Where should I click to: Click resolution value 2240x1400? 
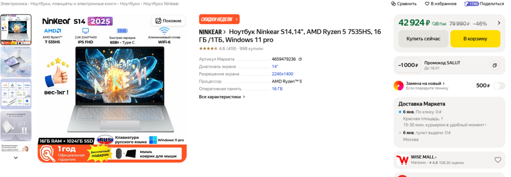pos(283,74)
